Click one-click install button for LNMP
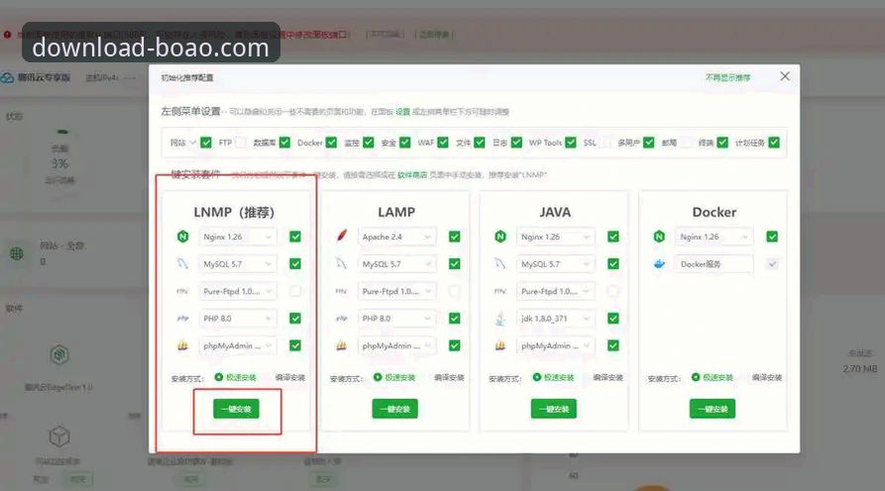 (x=236, y=409)
